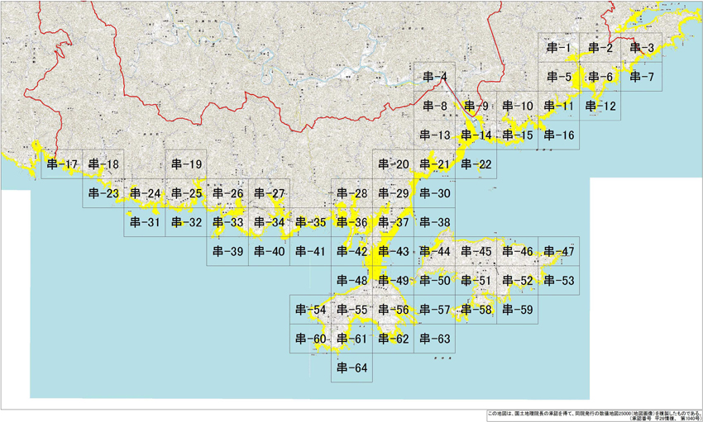703x422 pixels.
Task: Select map tile 串-49
Action: tap(393, 280)
